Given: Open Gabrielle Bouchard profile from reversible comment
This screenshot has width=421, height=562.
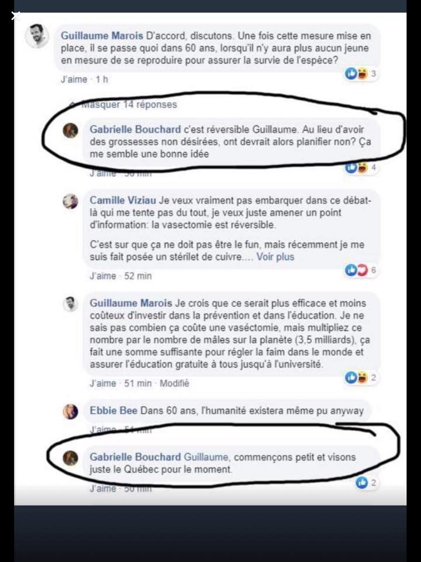Looking at the screenshot, I should pos(135,129).
